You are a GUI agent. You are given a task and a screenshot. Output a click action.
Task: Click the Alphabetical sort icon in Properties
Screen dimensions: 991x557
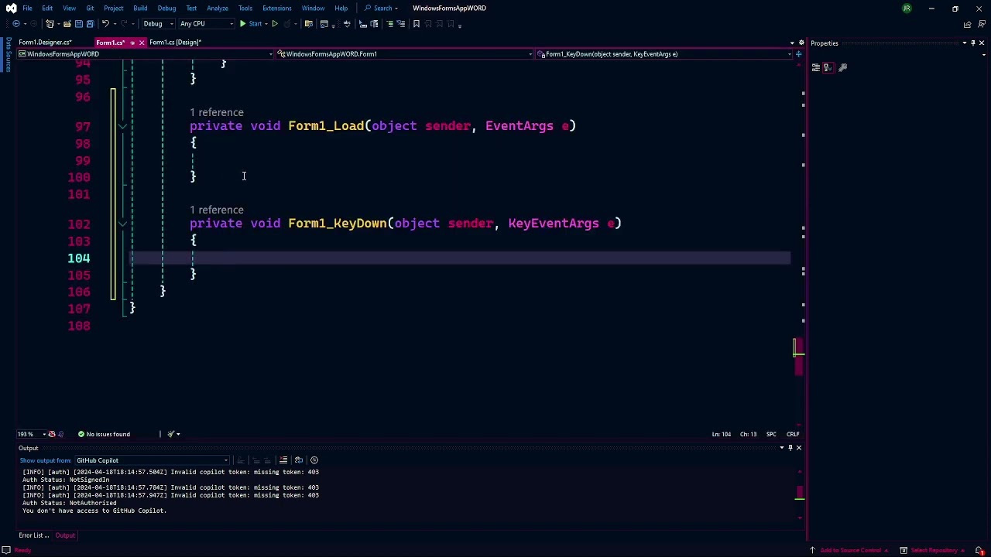pos(828,68)
